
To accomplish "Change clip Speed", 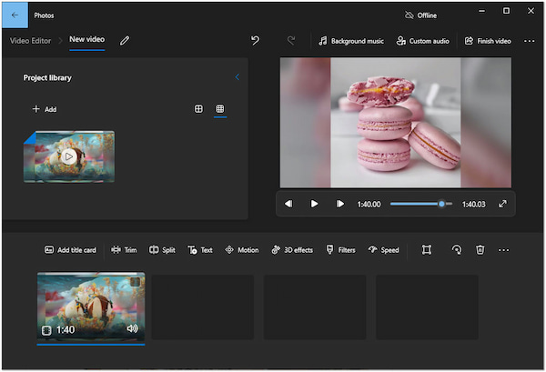I will pos(383,250).
